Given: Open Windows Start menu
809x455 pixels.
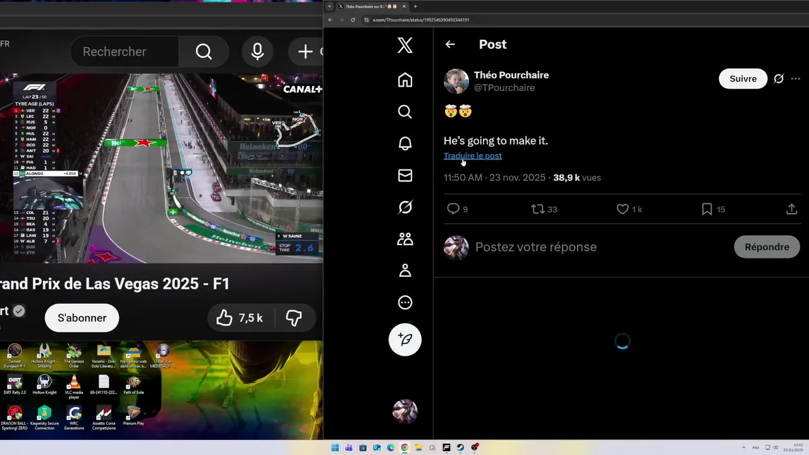Looking at the screenshot, I should tap(335, 448).
